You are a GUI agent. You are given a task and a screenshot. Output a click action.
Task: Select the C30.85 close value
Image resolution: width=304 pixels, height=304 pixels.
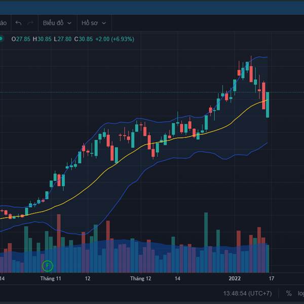tap(84, 39)
